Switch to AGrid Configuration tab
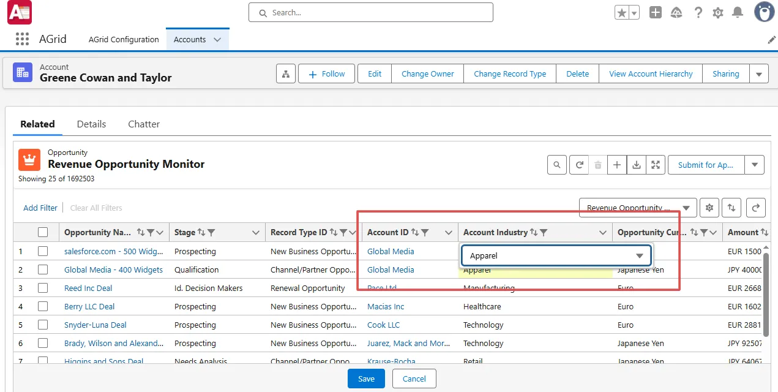This screenshot has height=392, width=778. 124,39
